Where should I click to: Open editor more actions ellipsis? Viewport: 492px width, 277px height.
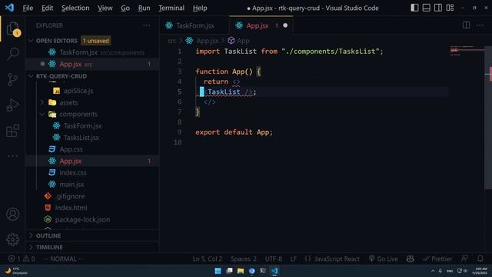click(480, 25)
